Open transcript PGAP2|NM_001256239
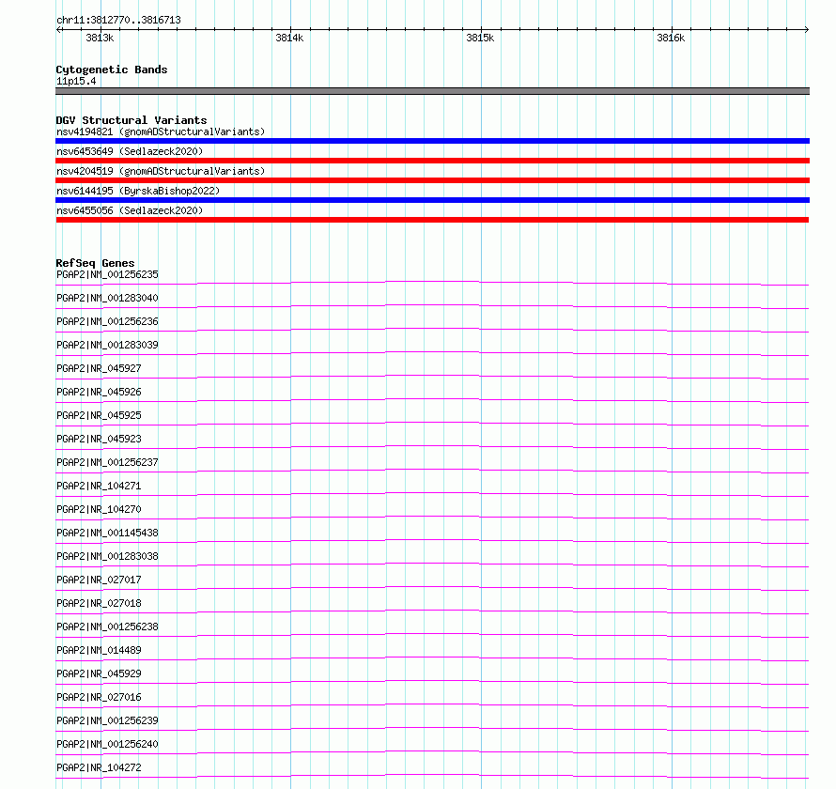Image resolution: width=836 pixels, height=789 pixels. click(107, 720)
